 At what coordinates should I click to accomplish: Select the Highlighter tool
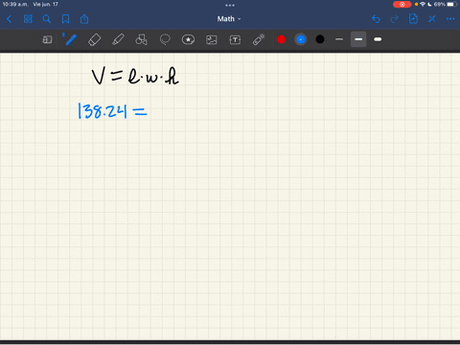pos(118,39)
